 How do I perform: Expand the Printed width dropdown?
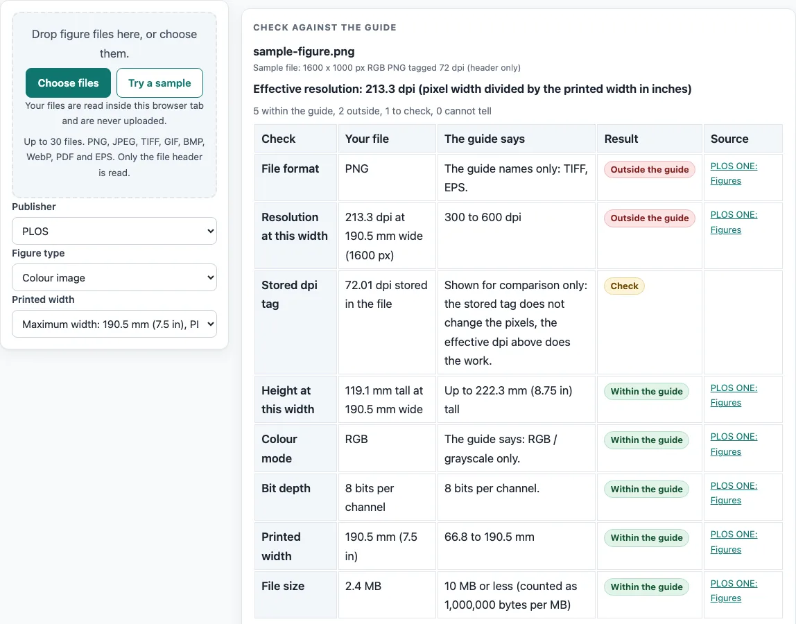[114, 324]
